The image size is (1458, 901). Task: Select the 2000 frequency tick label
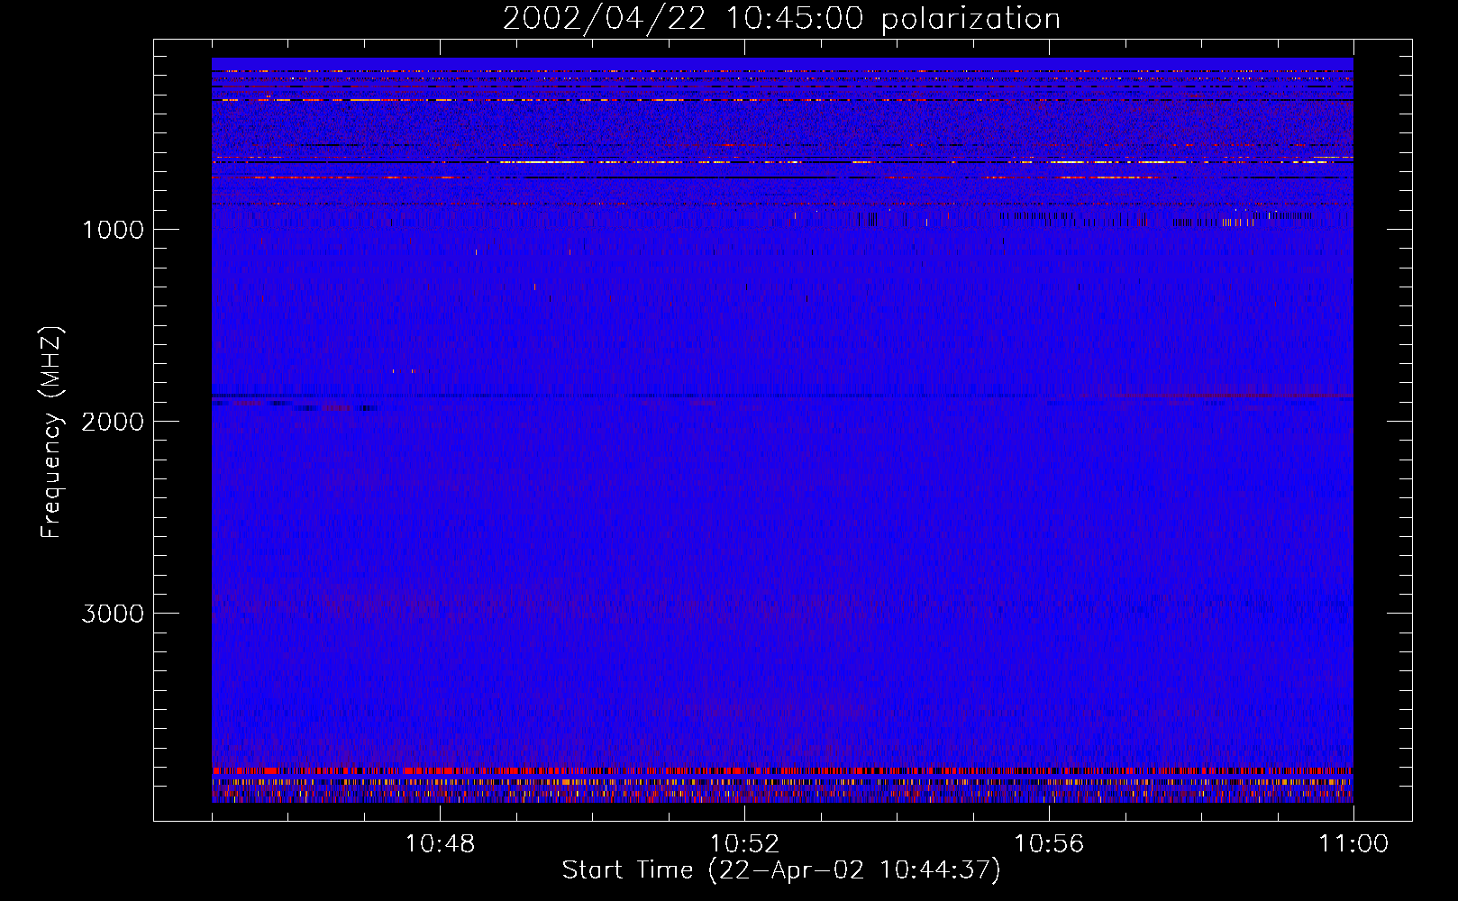tap(113, 422)
